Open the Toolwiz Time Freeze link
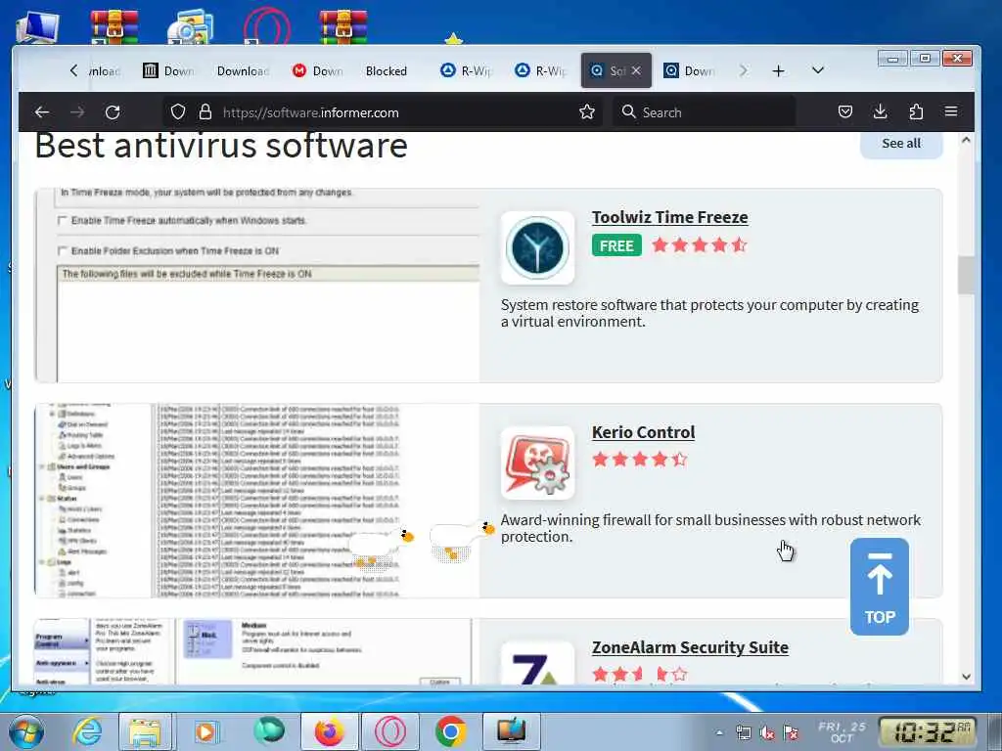 click(669, 217)
